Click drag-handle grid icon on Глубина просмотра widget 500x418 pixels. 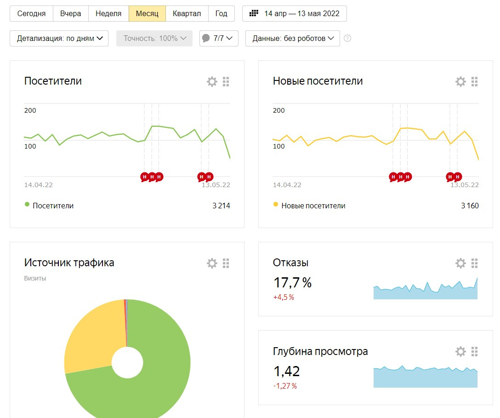(475, 352)
